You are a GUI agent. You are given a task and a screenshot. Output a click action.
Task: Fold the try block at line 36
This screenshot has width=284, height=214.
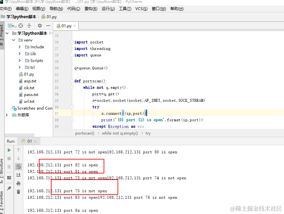point(72,107)
